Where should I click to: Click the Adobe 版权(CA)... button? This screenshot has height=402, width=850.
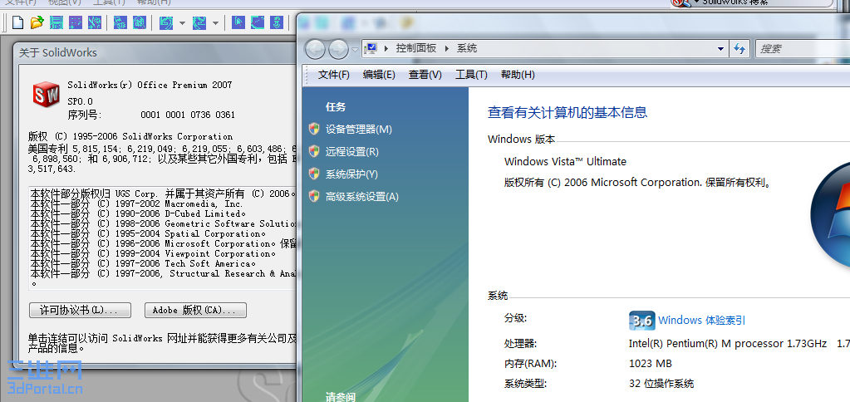196,311
